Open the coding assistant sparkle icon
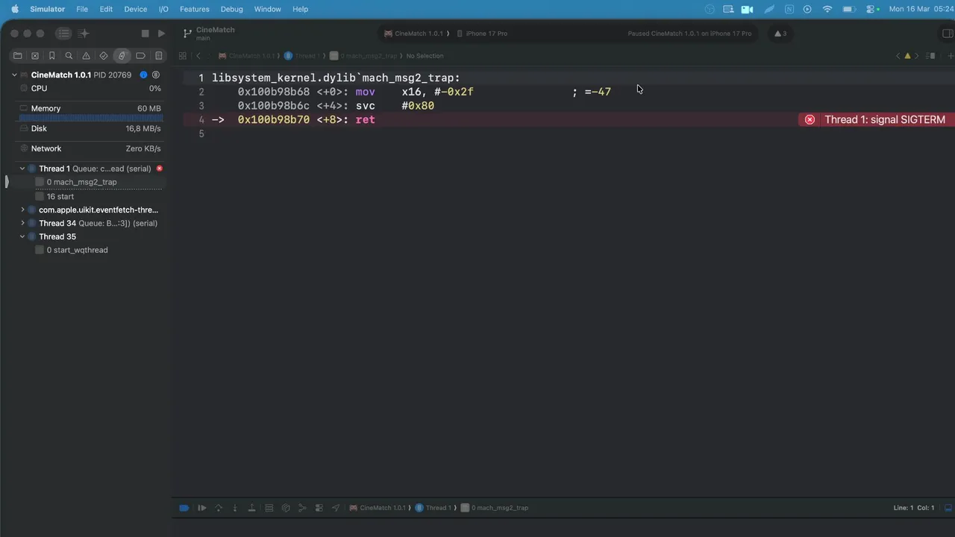The image size is (955, 537). [84, 34]
